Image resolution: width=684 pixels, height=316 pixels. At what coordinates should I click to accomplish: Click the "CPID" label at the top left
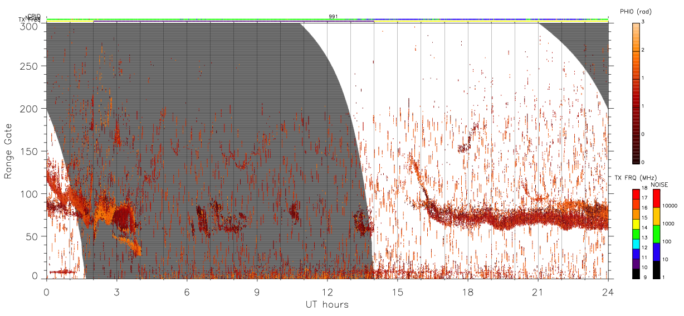(34, 17)
